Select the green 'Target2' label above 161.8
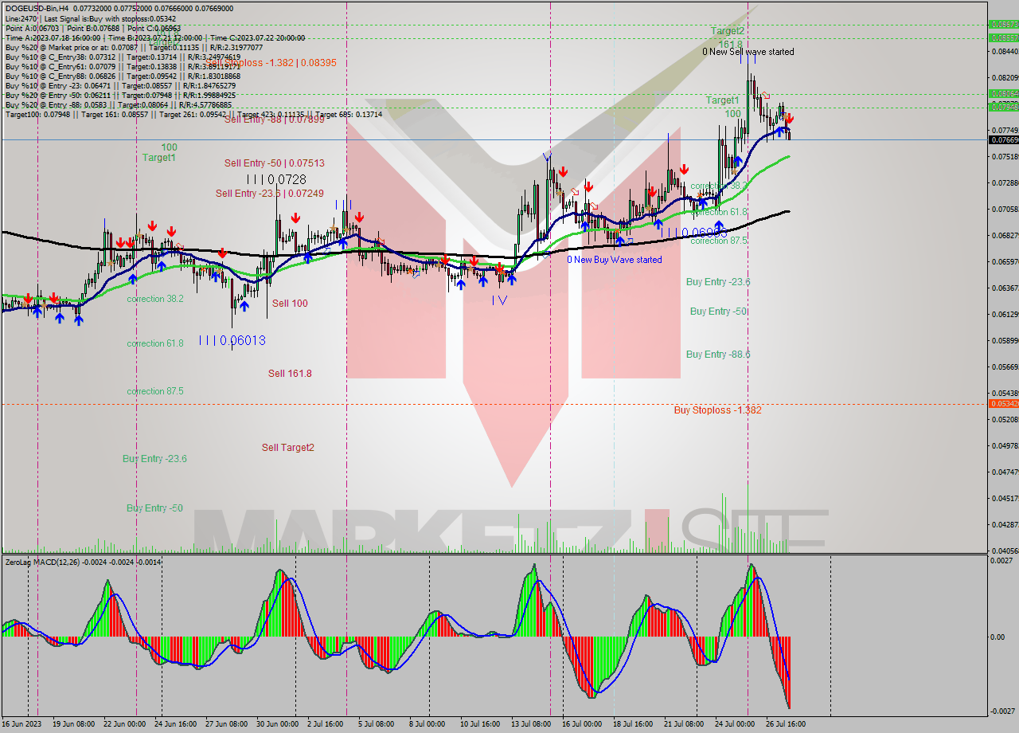 [728, 31]
